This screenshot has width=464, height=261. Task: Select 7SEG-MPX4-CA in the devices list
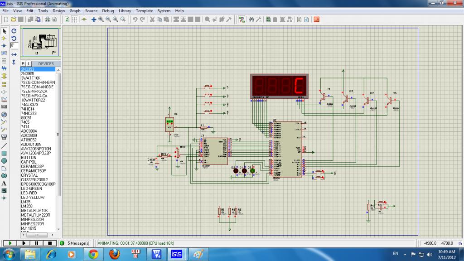[34, 96]
